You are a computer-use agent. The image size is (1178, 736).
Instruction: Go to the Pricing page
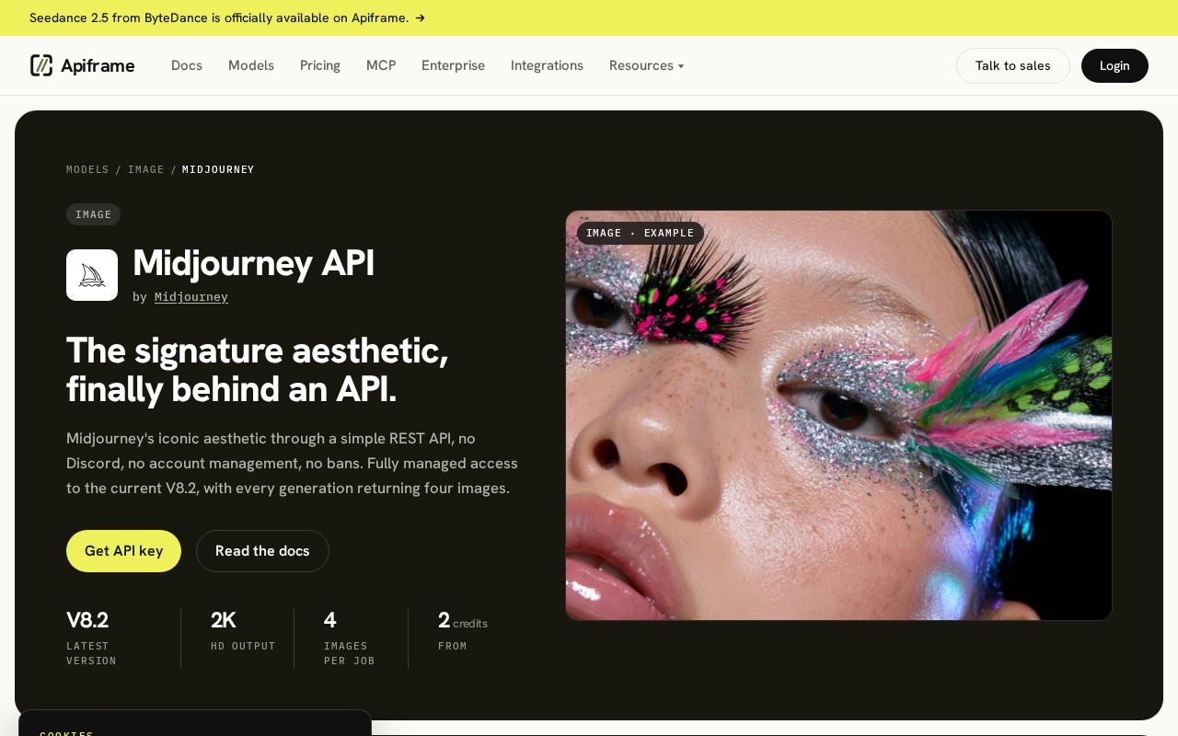pyautogui.click(x=320, y=65)
